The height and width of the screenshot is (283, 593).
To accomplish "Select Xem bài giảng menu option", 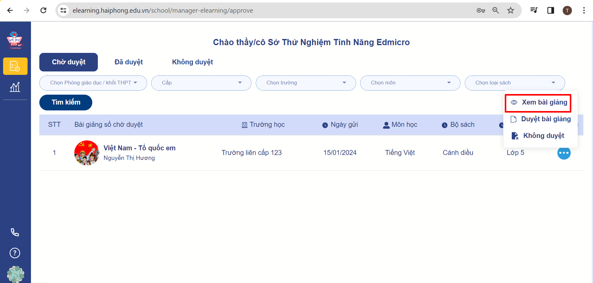I will point(538,103).
